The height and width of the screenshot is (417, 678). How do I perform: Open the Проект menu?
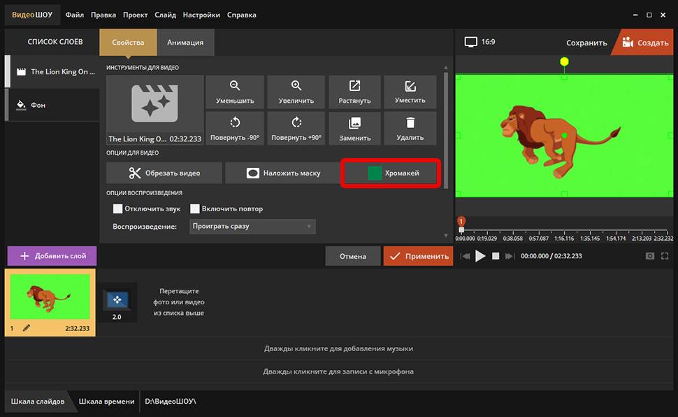click(x=135, y=15)
